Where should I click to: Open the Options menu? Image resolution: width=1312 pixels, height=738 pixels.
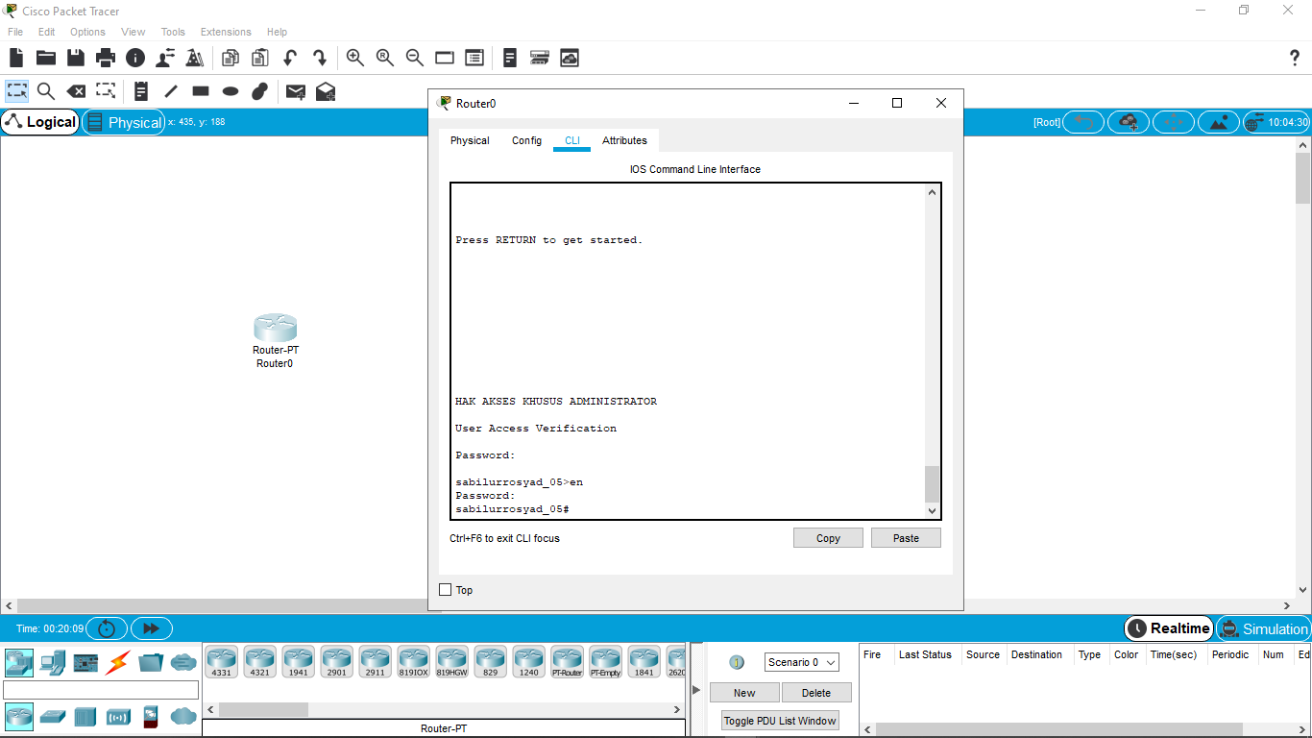[x=87, y=32]
